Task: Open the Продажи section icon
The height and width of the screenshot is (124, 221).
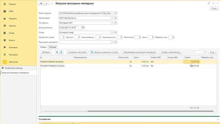Action: (4, 19)
